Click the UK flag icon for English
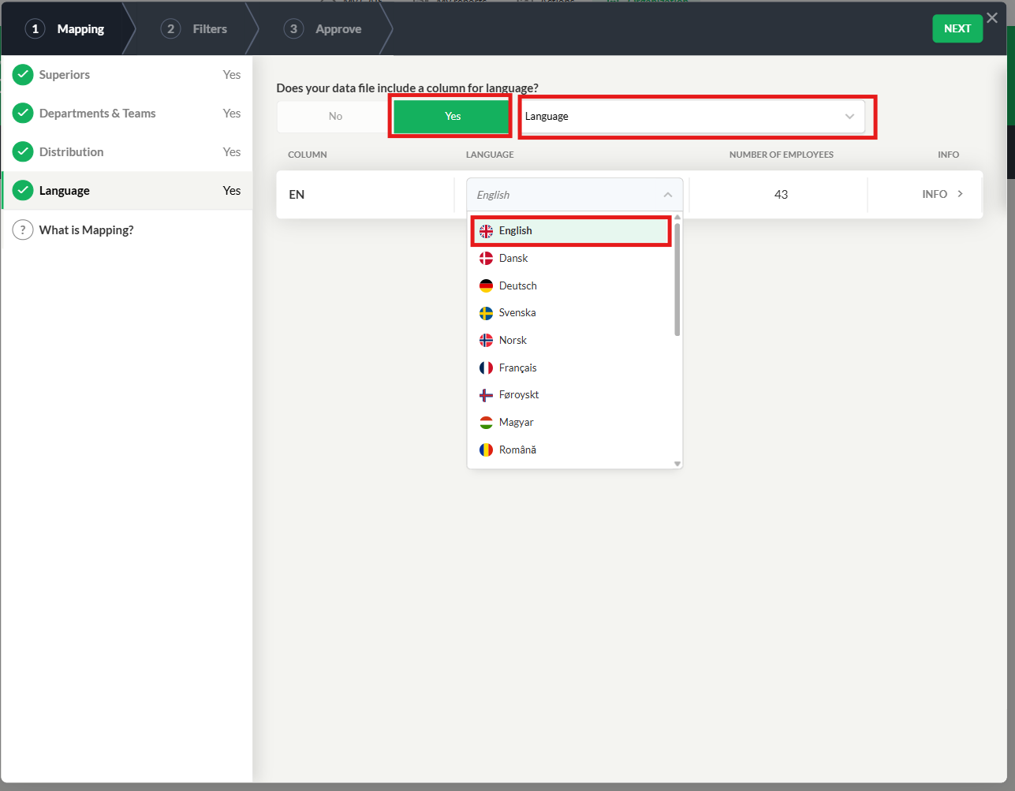This screenshot has width=1015, height=791. pos(486,231)
